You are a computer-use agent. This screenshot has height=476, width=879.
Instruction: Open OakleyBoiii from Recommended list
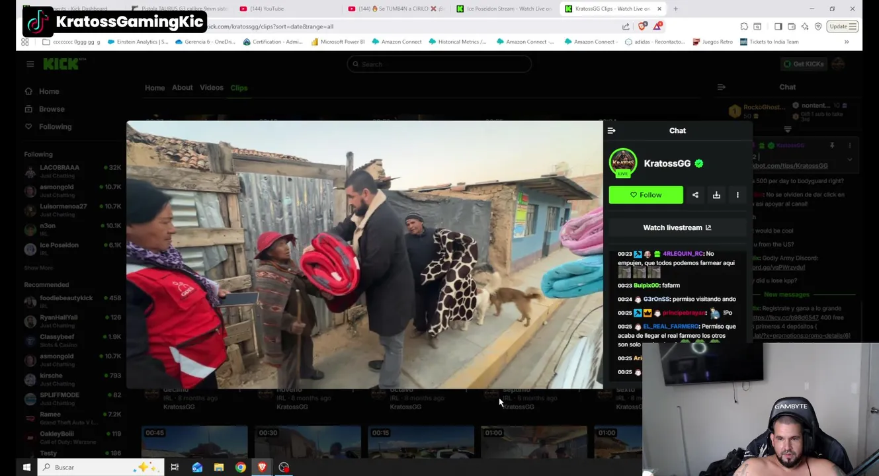click(73, 437)
